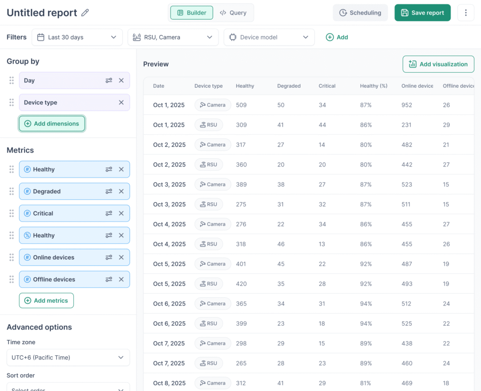Open the Time zone dropdown
The width and height of the screenshot is (481, 391).
(68, 357)
